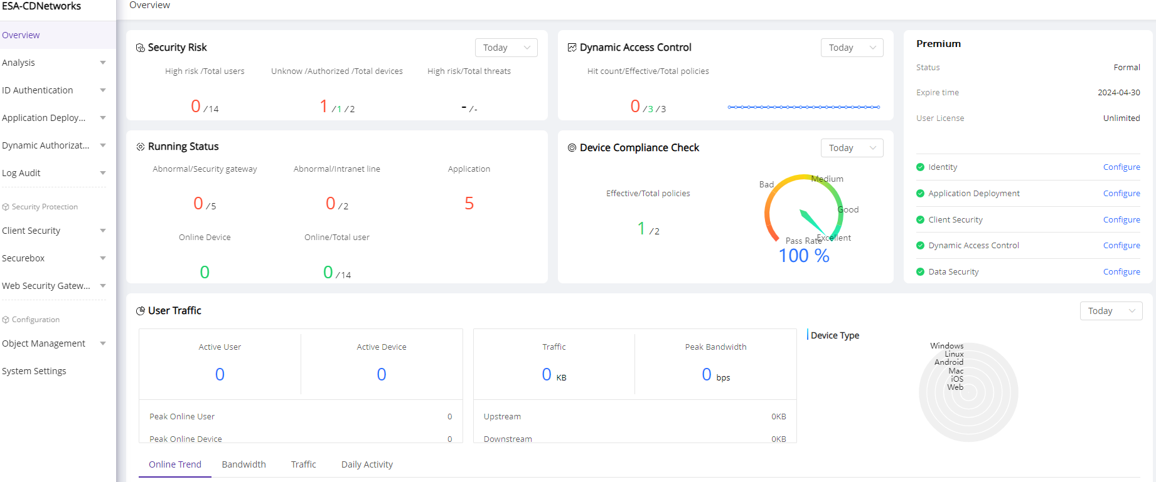
Task: Click the Active User value
Action: point(220,374)
